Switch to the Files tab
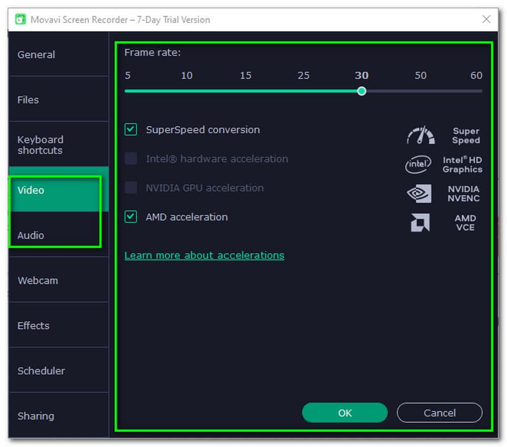 click(58, 100)
